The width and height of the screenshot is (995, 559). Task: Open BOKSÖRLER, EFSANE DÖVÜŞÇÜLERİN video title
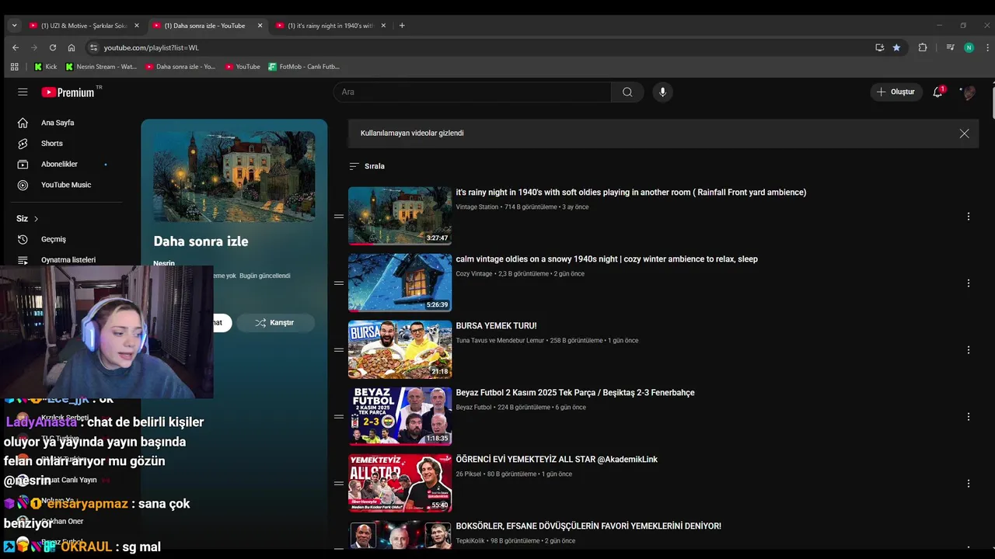588,526
